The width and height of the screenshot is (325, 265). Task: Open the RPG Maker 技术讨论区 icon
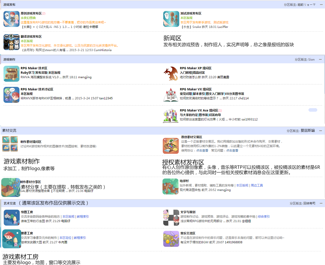(x=11, y=95)
